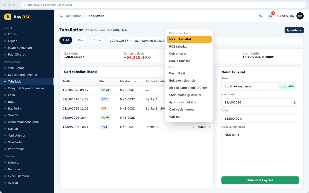Screen dimensions: 309x193
Task: Open Yeni Sipariş in sidebar
Action: (27, 68)
